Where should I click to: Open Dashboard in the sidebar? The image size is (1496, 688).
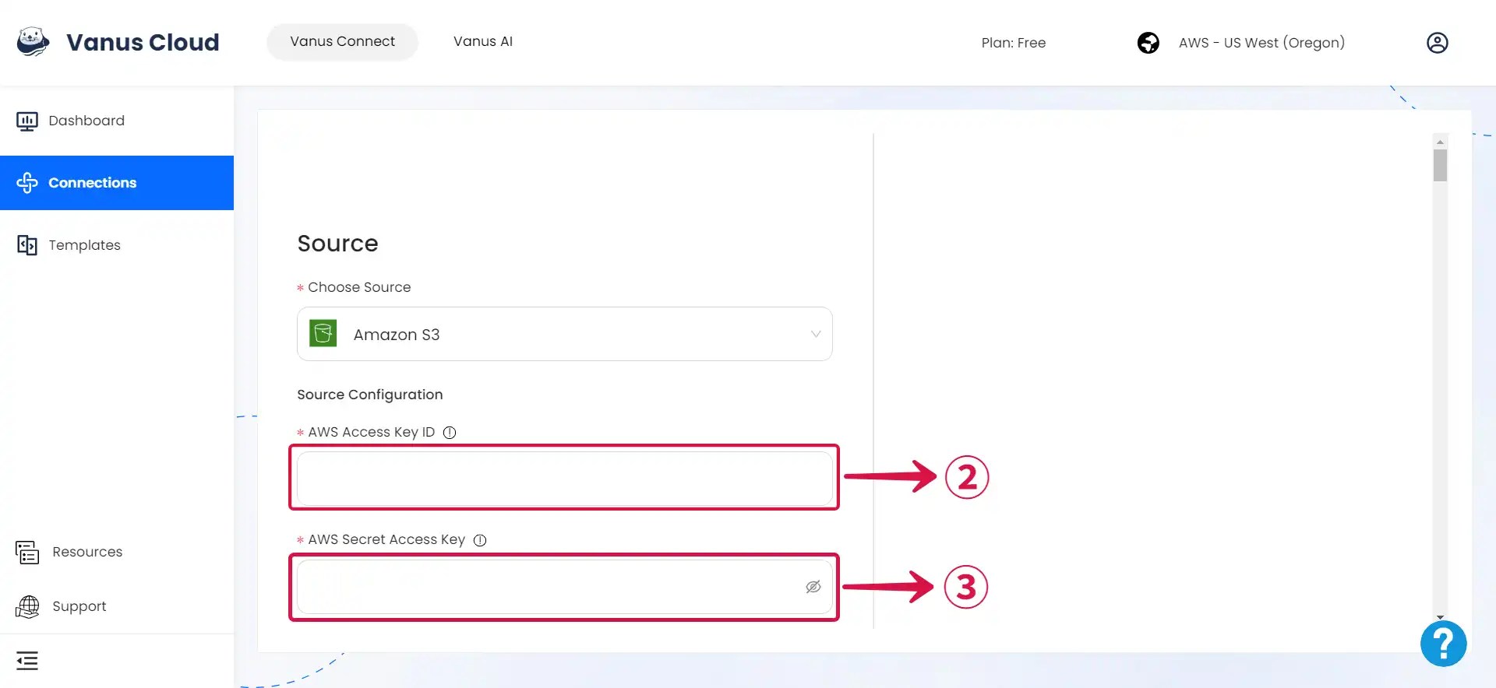(x=117, y=121)
